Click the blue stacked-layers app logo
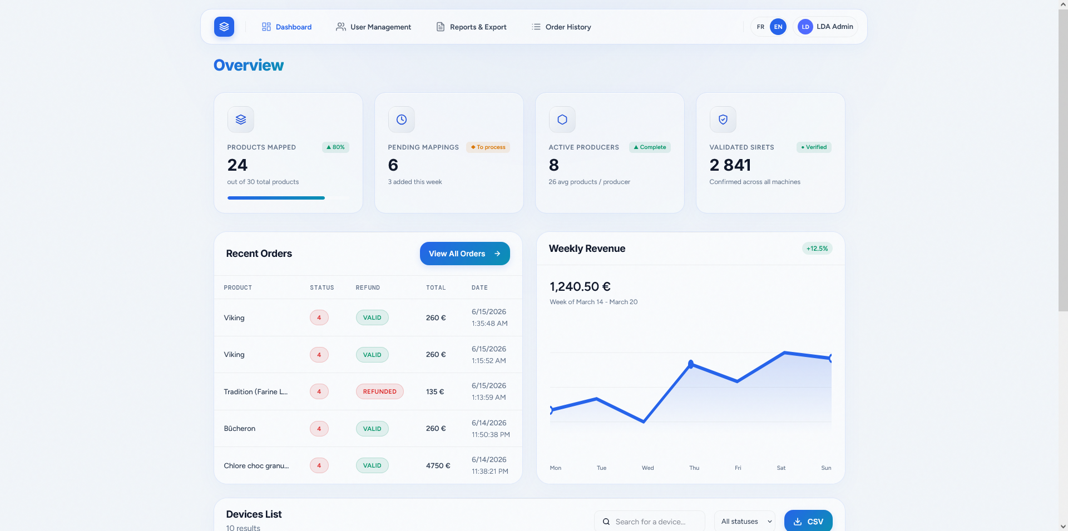 (x=224, y=27)
